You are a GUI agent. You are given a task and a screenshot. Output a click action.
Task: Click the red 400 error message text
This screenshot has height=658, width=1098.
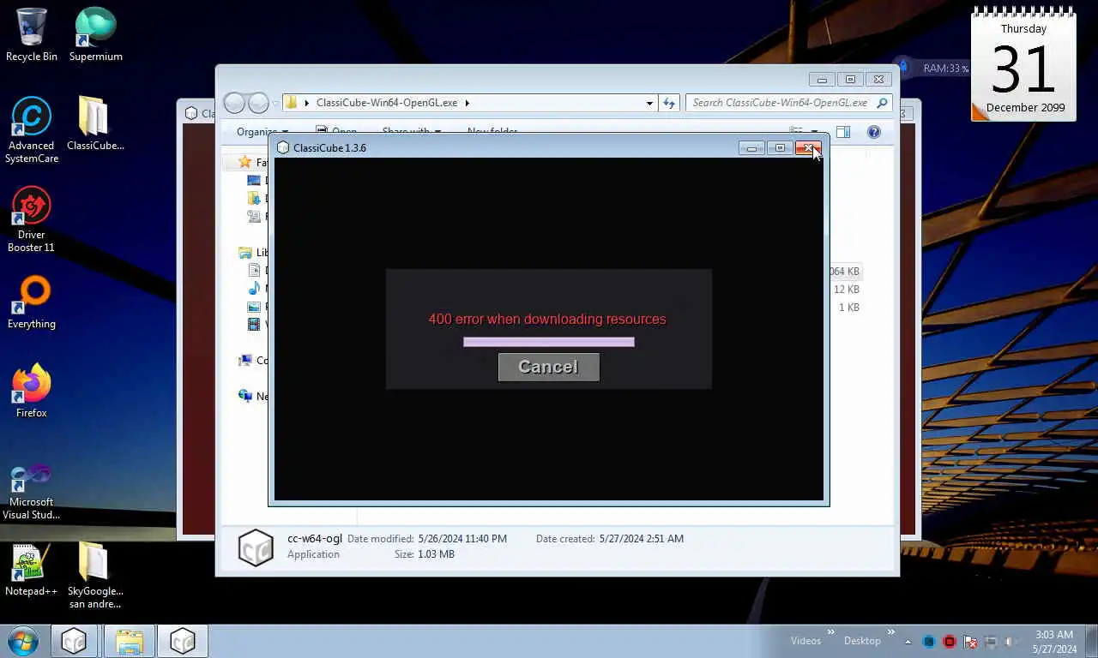[547, 319]
